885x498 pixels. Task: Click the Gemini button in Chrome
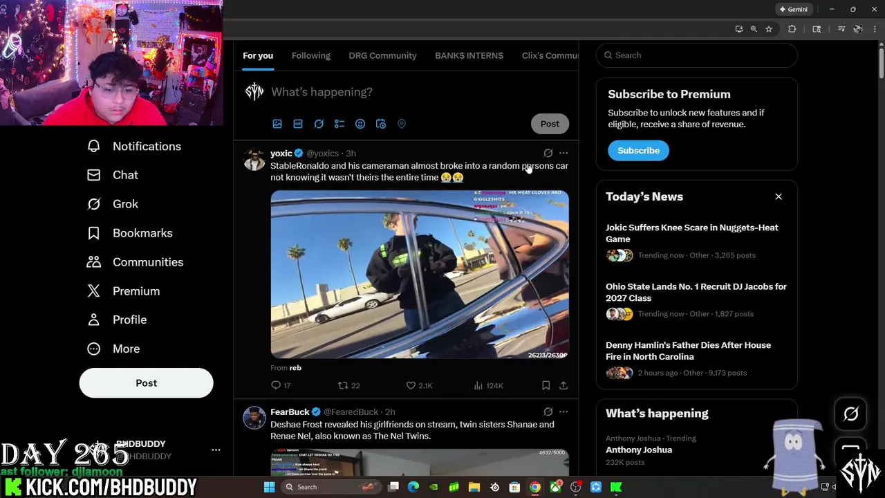pos(793,9)
